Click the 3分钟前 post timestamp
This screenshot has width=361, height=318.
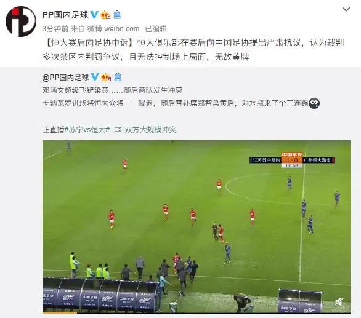55,29
